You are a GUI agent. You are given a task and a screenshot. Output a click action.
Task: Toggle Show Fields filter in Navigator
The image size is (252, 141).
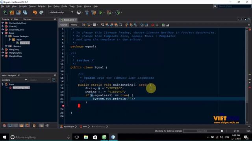pos(10,125)
